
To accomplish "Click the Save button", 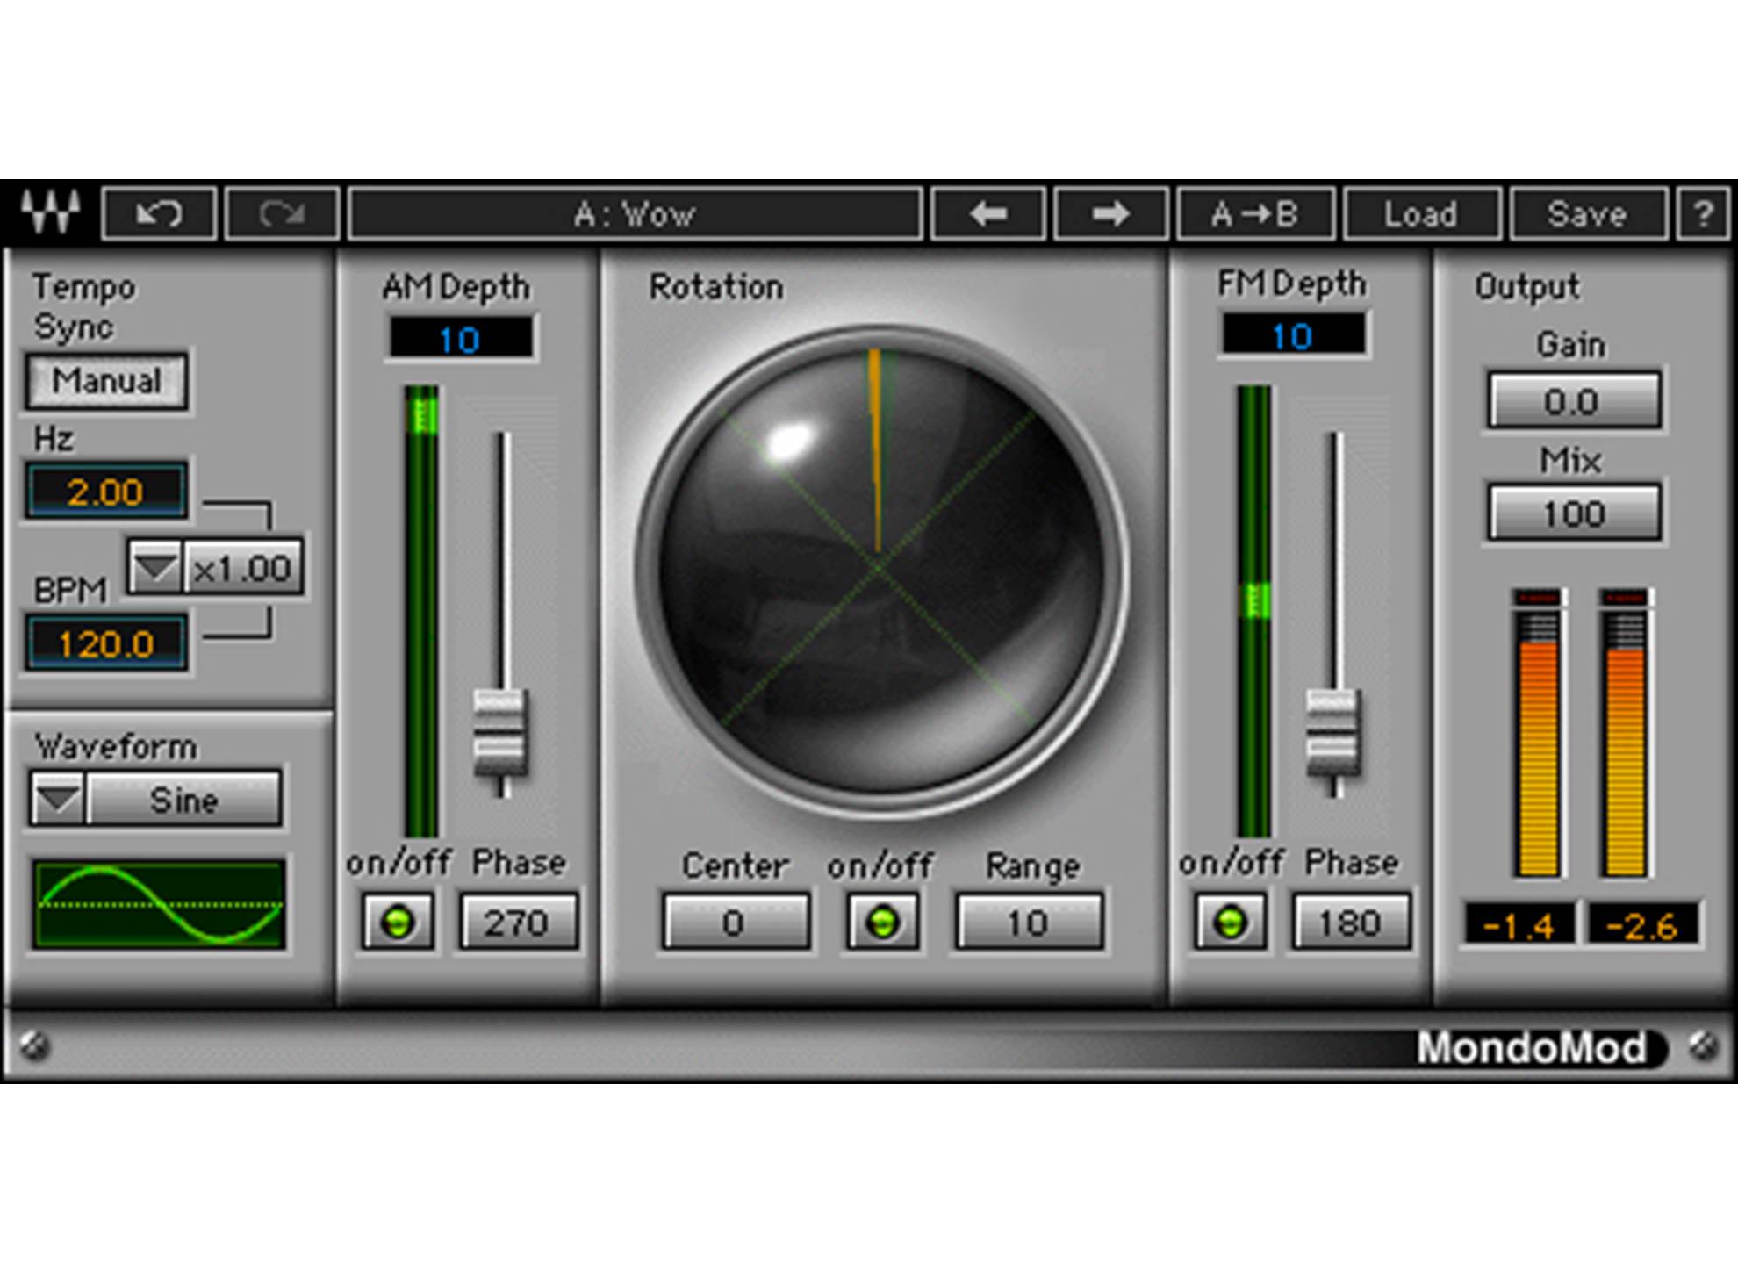I will click(1587, 213).
